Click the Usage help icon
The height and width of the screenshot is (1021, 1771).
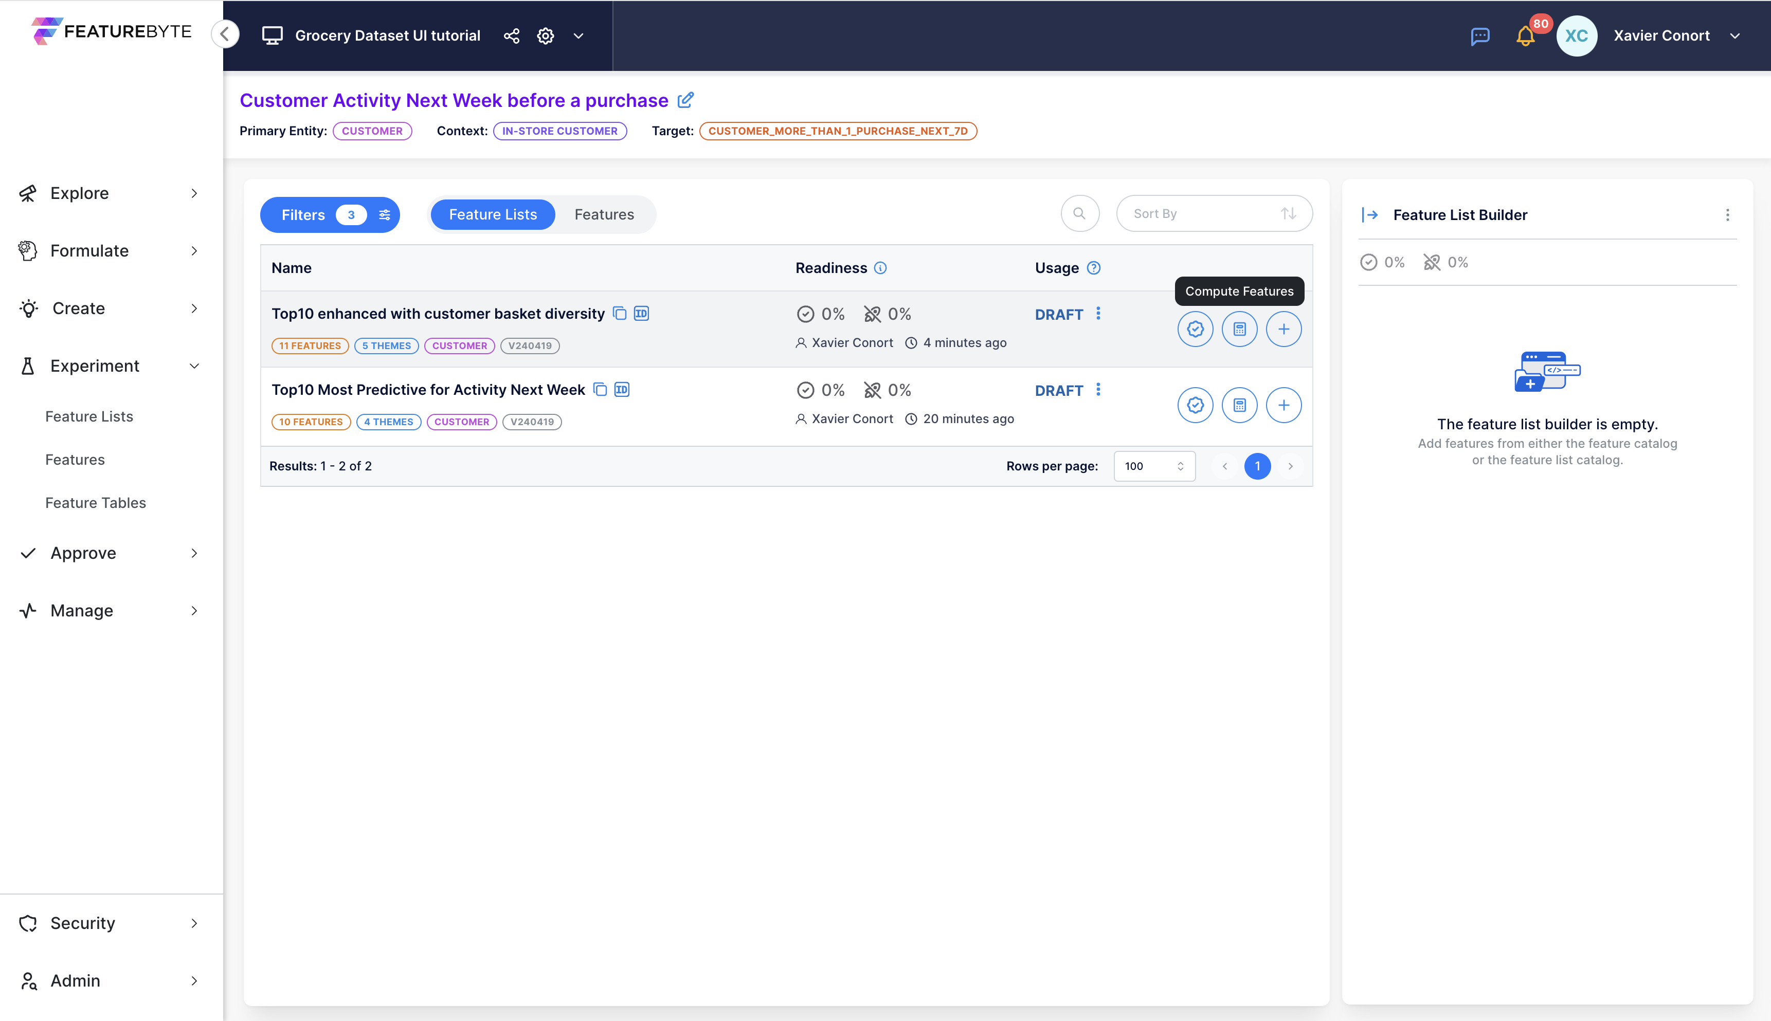coord(1093,268)
